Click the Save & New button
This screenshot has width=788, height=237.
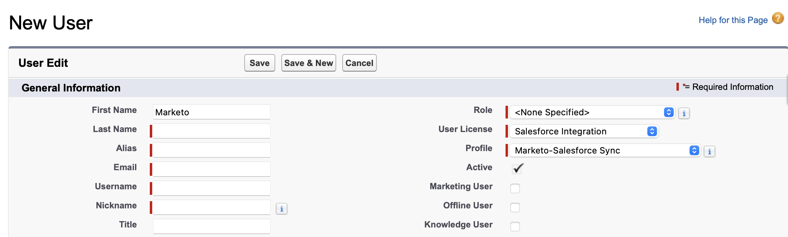[308, 62]
